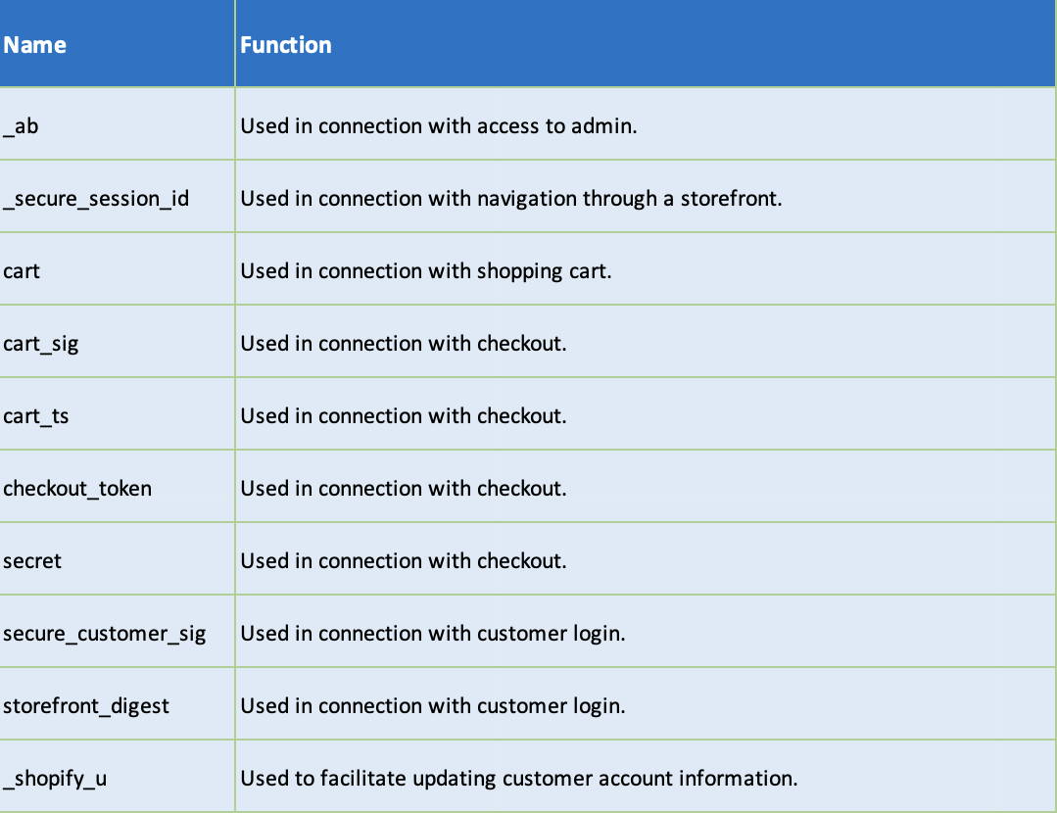The width and height of the screenshot is (1057, 813).
Task: Select the function text beside storefront_digest
Action: click(x=433, y=706)
